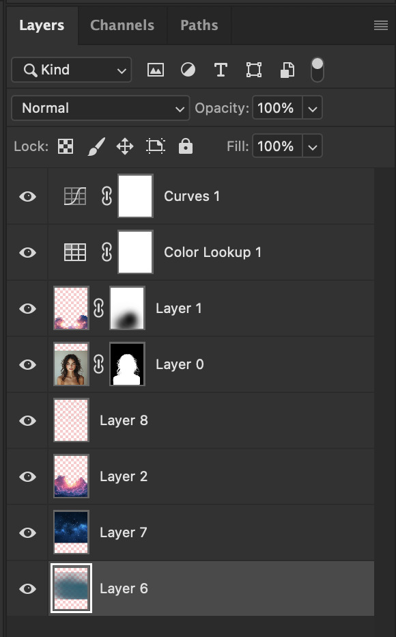Click the Opacity 100% value field

(x=277, y=108)
